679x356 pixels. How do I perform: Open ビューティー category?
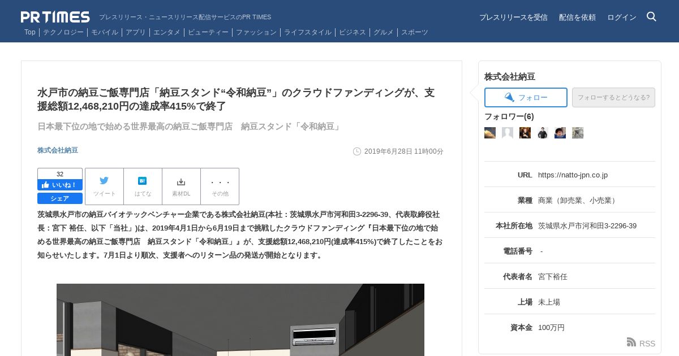[208, 32]
